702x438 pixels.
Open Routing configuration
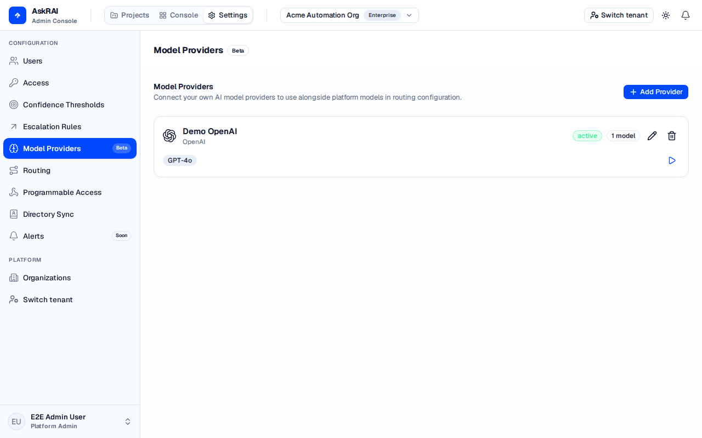tap(70, 170)
